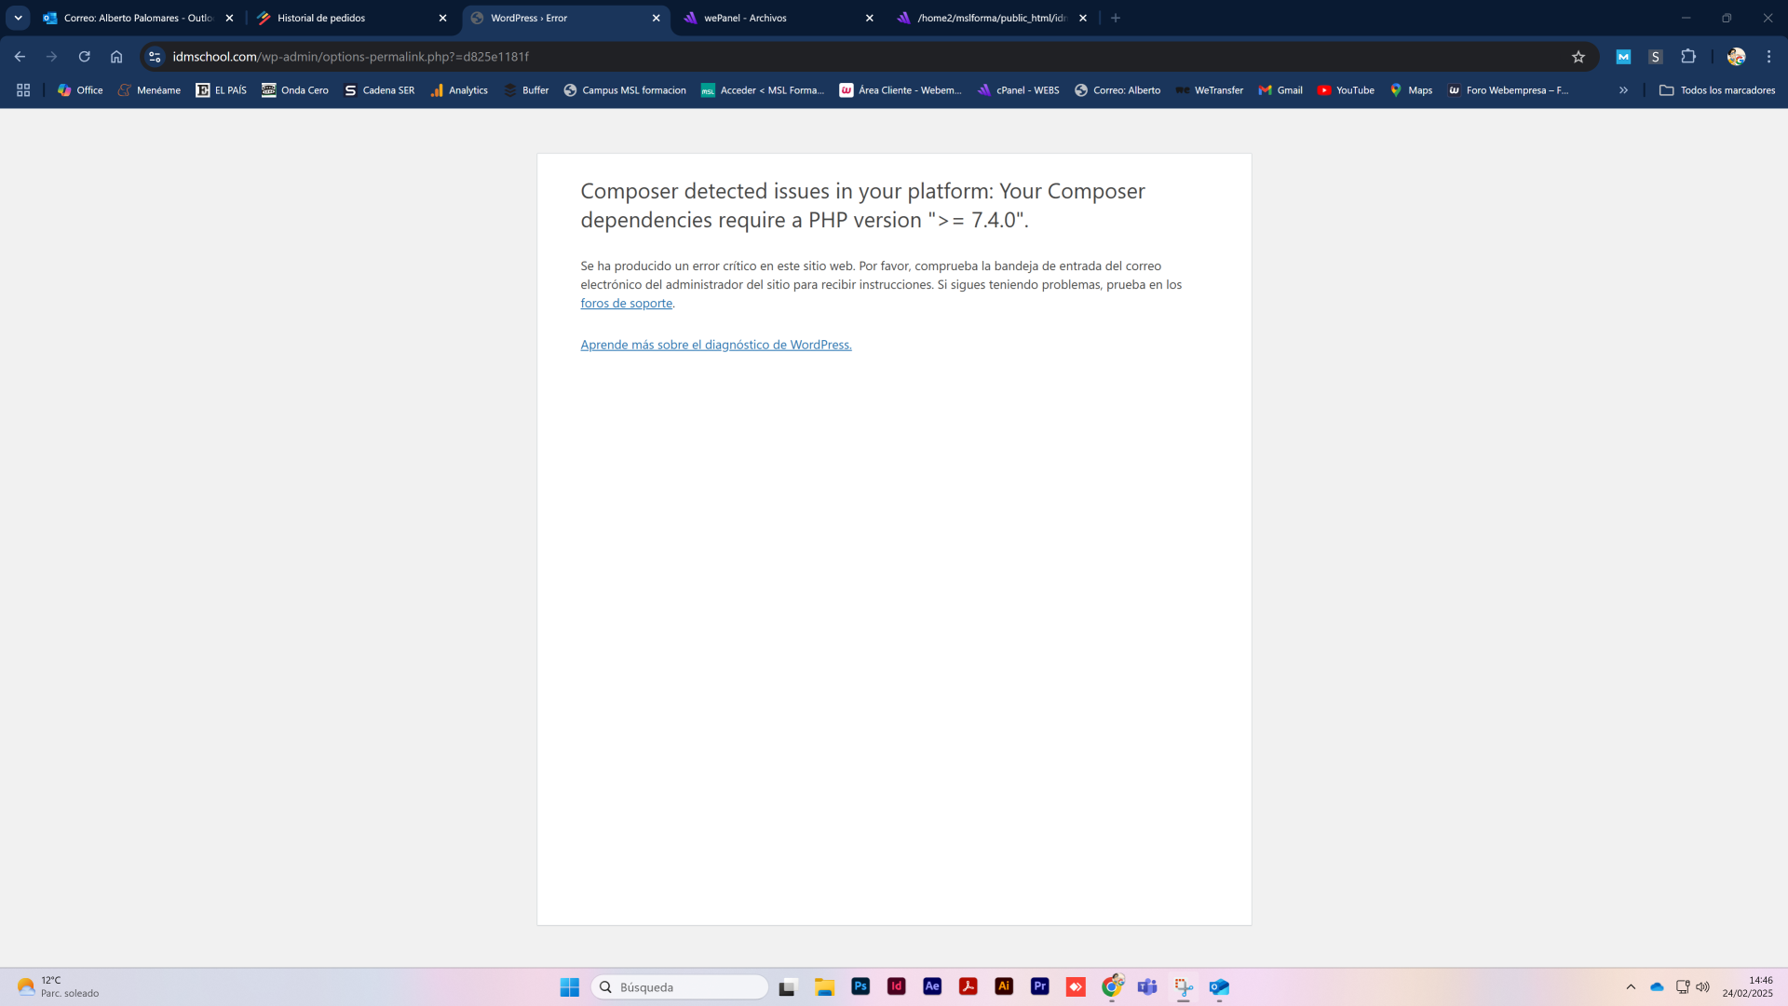Open the tab search dropdown arrow
The image size is (1788, 1006).
[x=18, y=18]
